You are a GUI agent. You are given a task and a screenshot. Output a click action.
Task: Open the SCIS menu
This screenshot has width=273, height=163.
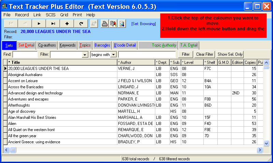point(51,15)
